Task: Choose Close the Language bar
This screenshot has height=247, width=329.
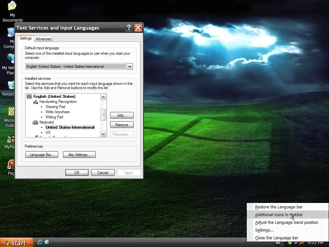Action: tap(288, 238)
